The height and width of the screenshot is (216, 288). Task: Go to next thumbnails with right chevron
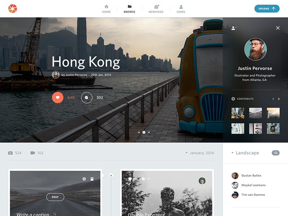coord(279,99)
